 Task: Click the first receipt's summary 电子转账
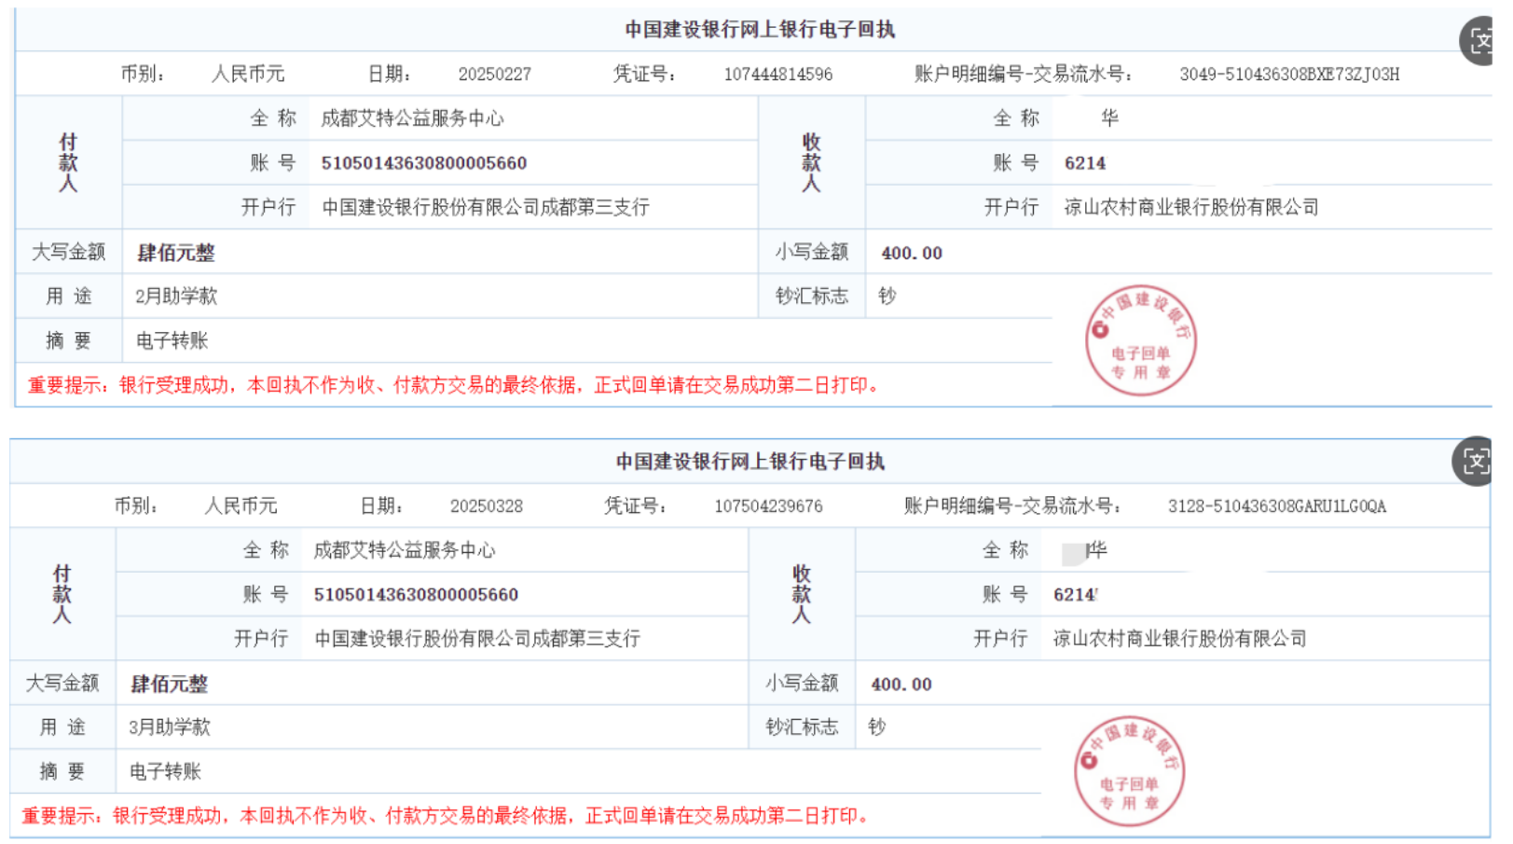tap(172, 341)
